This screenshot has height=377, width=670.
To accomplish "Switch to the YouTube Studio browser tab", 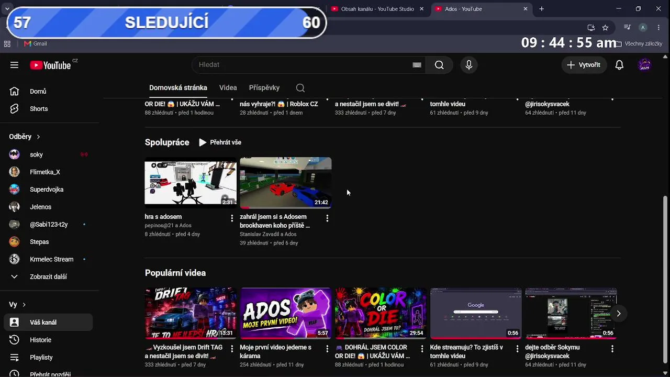I will click(x=378, y=9).
